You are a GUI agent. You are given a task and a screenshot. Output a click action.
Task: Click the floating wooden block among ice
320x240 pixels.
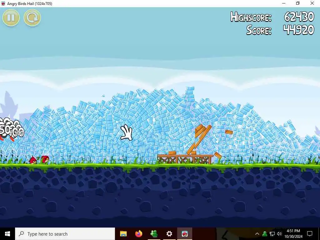229,132
